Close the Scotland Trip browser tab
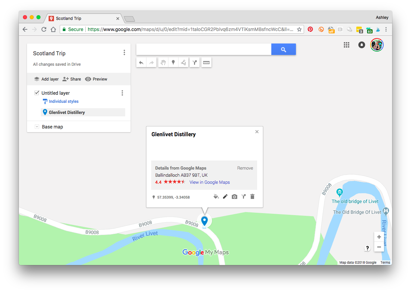 pos(118,19)
